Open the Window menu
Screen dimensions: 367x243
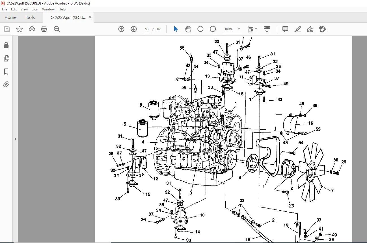click(48, 9)
